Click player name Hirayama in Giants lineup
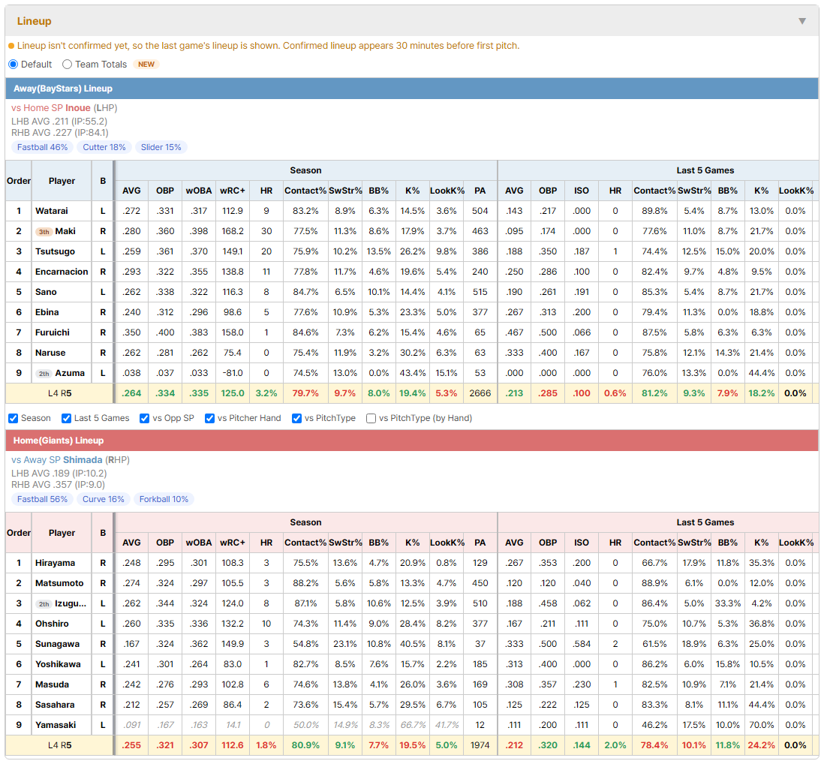 [x=56, y=563]
